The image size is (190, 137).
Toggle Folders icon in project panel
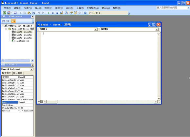[x=13, y=21]
